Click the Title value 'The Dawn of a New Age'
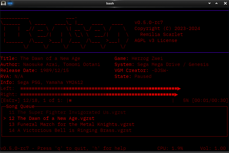The width and height of the screenshot is (229, 153). tap(50, 58)
